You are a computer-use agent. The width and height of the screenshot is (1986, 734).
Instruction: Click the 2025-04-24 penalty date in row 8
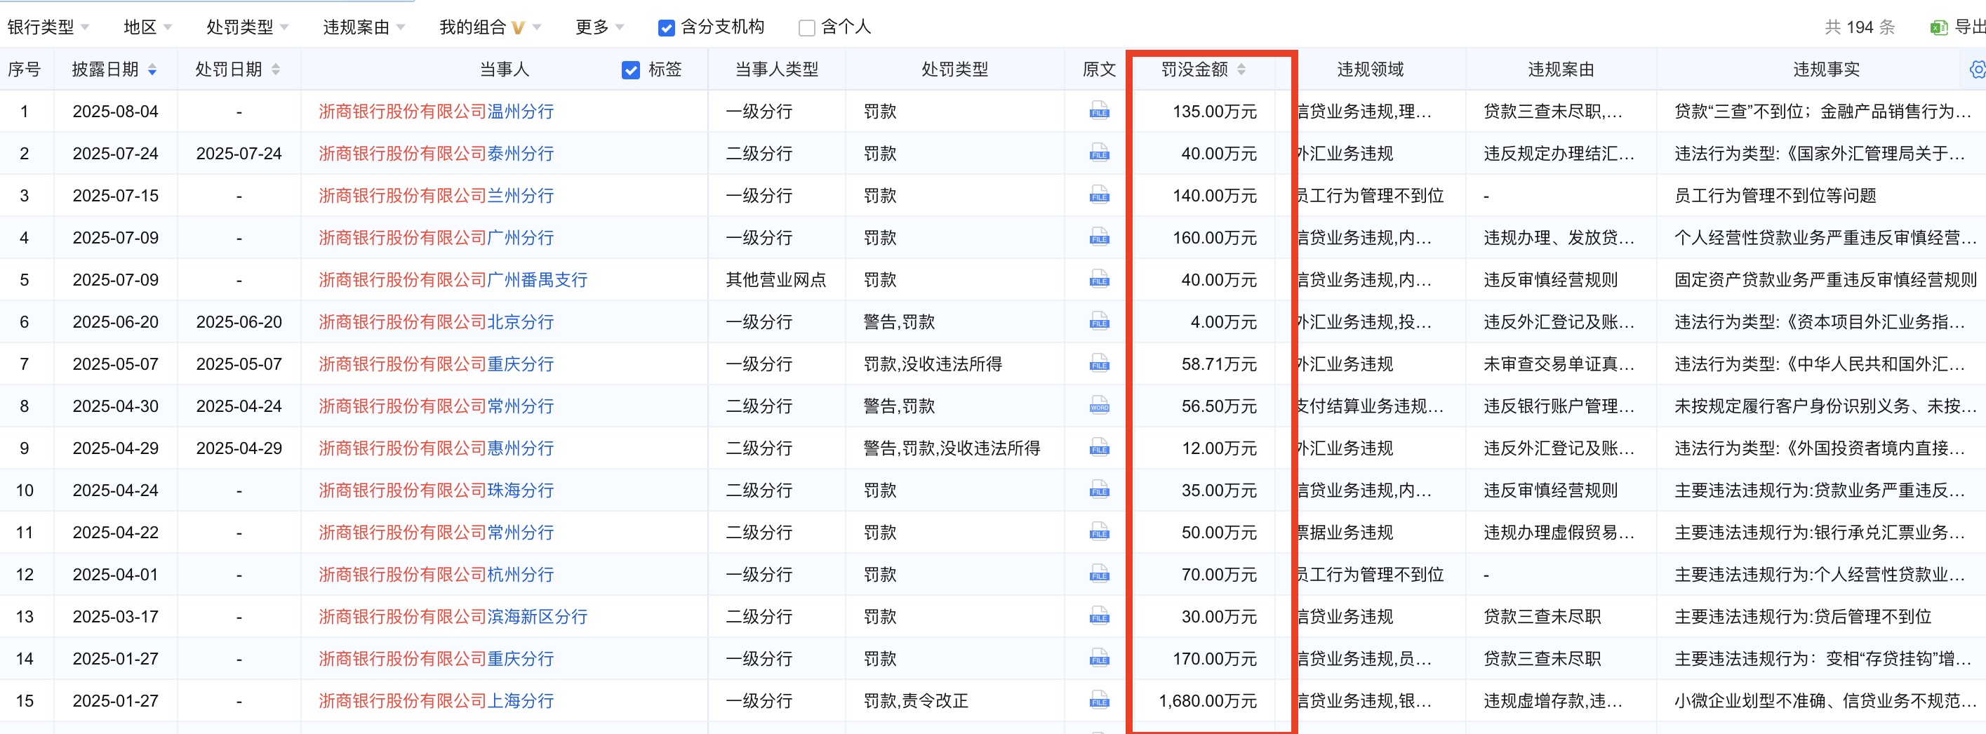pos(239,406)
